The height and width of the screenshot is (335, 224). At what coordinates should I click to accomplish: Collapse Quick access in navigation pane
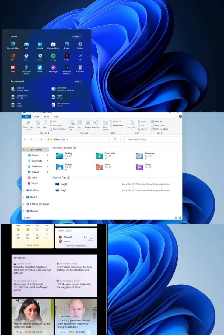[24, 150]
